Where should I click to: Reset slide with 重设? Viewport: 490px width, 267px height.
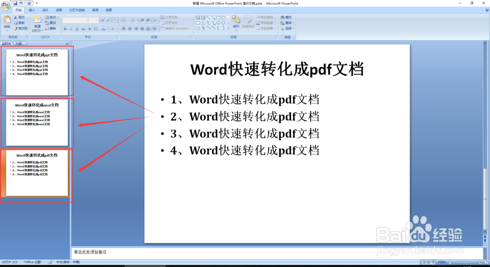pyautogui.click(x=50, y=23)
